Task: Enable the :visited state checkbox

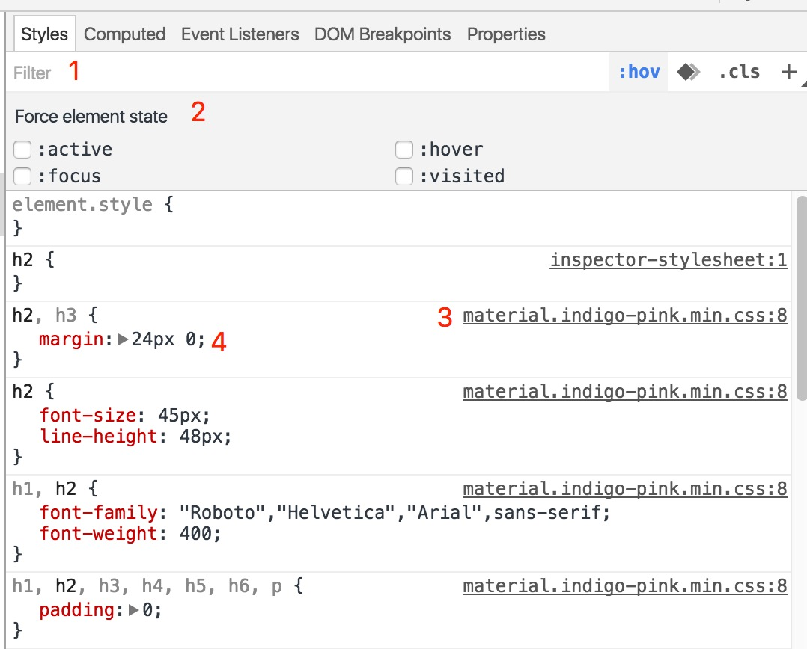Action: pos(404,176)
